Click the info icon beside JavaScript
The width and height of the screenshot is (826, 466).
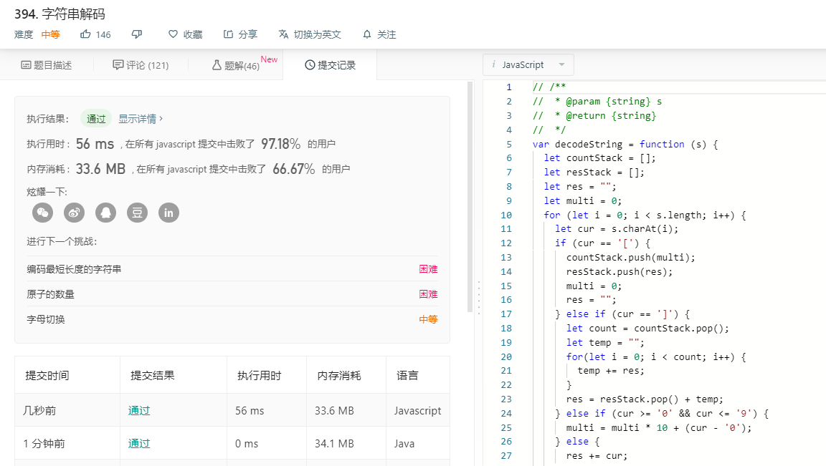click(493, 64)
